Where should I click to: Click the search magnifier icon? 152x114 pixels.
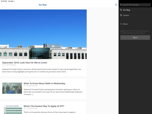click(121, 5)
